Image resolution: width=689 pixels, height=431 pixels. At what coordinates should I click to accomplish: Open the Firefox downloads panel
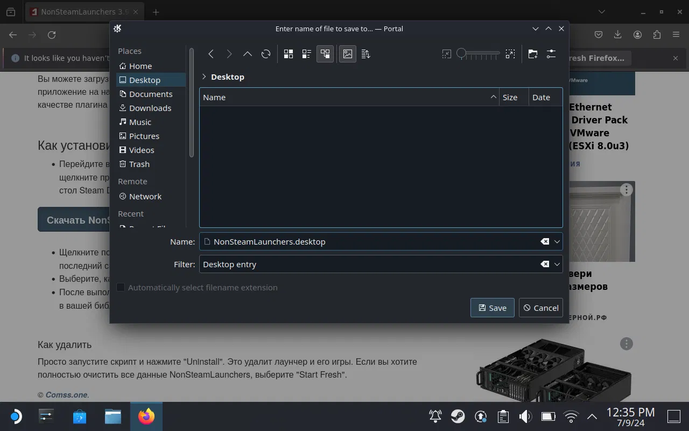pos(618,34)
